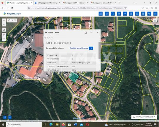Show hidden system tray icons
The width and height of the screenshot is (159, 127).
[x=130, y=124]
